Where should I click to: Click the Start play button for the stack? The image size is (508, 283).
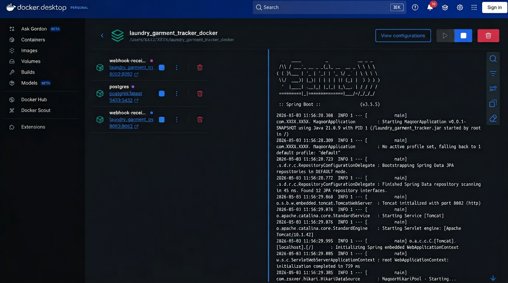pos(445,36)
